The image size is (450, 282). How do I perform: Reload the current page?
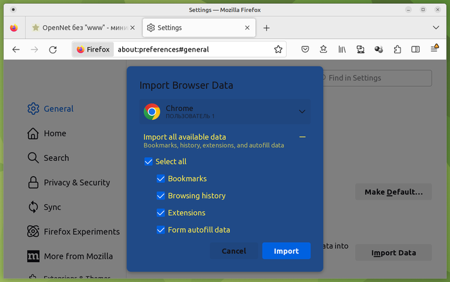pyautogui.click(x=53, y=50)
